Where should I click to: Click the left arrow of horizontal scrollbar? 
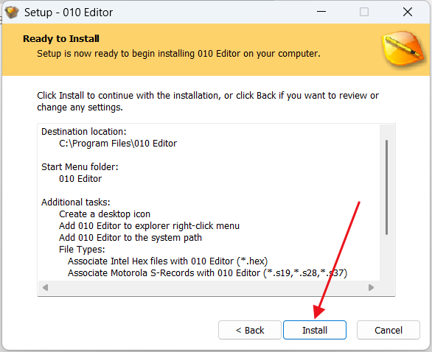click(46, 288)
